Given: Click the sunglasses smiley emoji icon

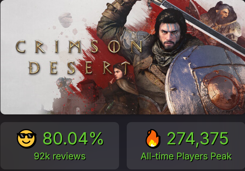Looking at the screenshot, I should [27, 139].
